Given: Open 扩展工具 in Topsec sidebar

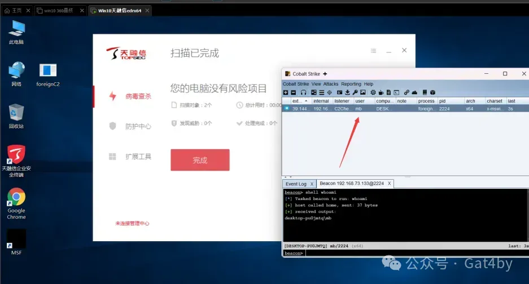Looking at the screenshot, I should click(x=138, y=157).
